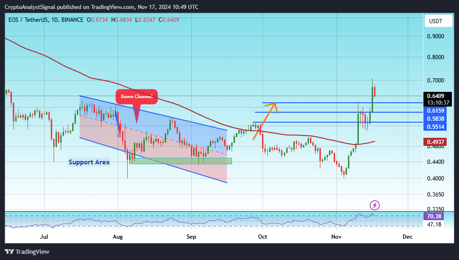Click the green support zone rectangle
The height and width of the screenshot is (260, 459).
pos(180,161)
